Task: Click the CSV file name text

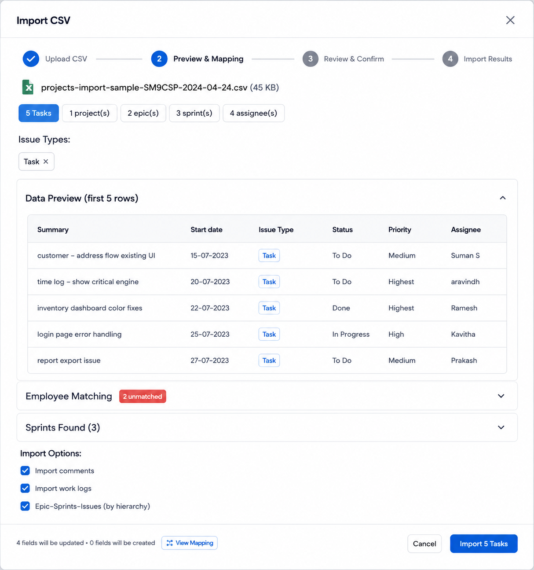Action: 144,88
